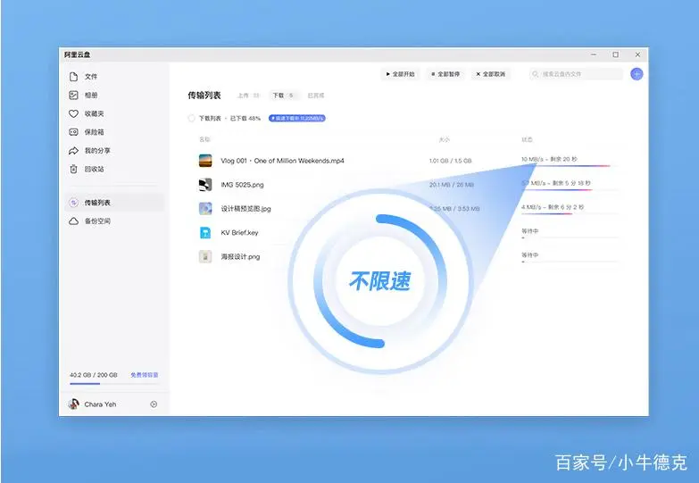Open the 文件 (Files) sidebar icon
This screenshot has height=483, width=699.
click(74, 77)
